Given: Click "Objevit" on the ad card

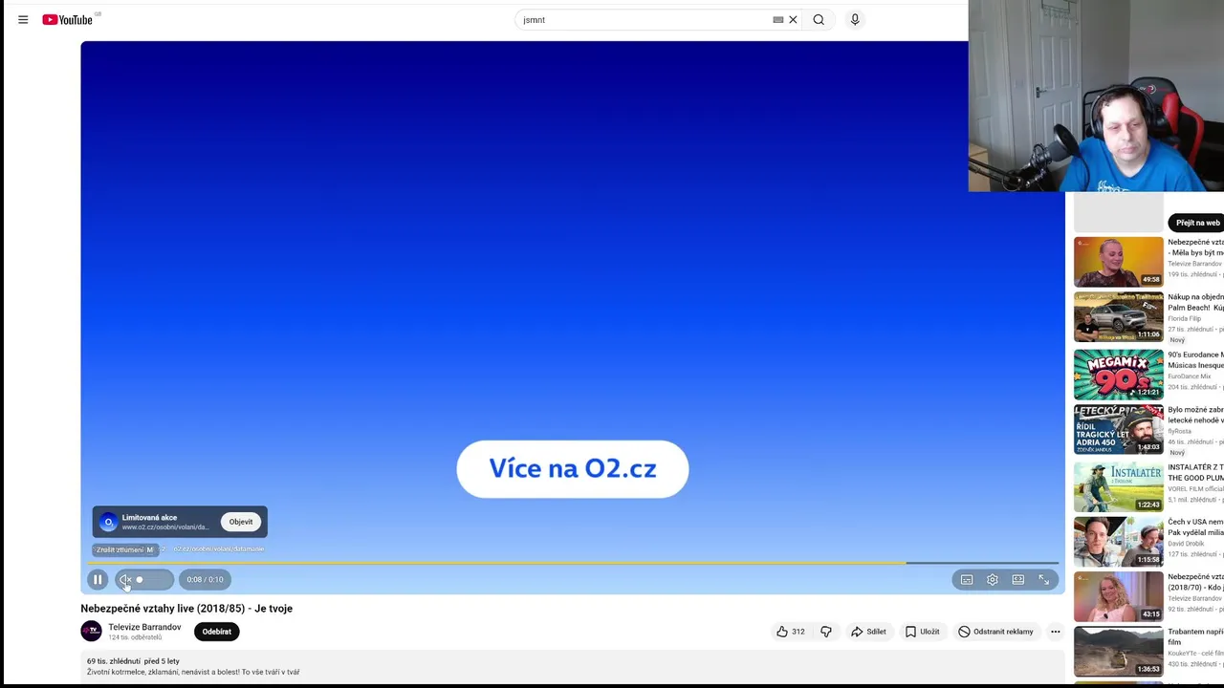Looking at the screenshot, I should click(x=241, y=522).
